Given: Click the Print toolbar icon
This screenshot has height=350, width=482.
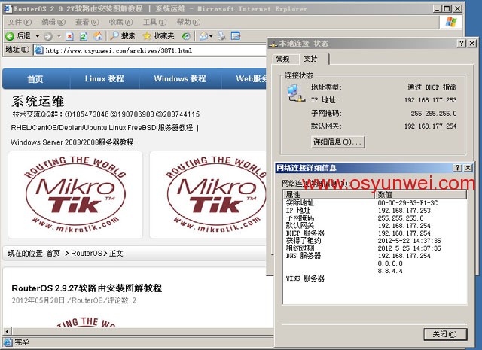Looking at the screenshot, I should tap(221, 36).
